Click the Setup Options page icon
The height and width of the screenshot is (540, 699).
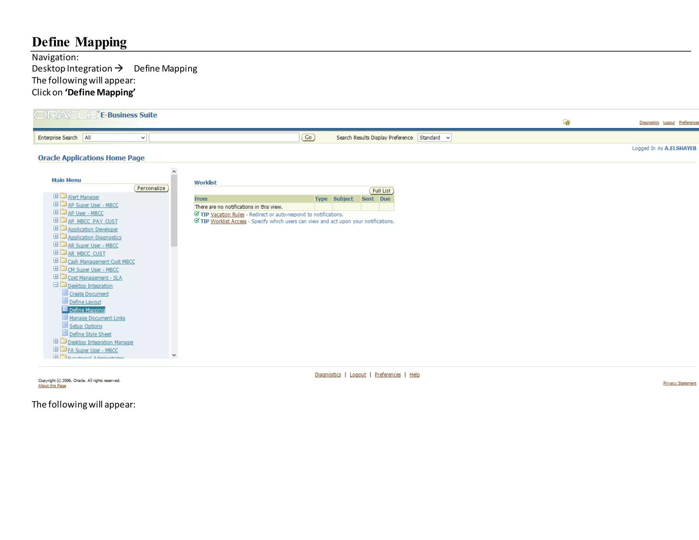[x=65, y=325]
